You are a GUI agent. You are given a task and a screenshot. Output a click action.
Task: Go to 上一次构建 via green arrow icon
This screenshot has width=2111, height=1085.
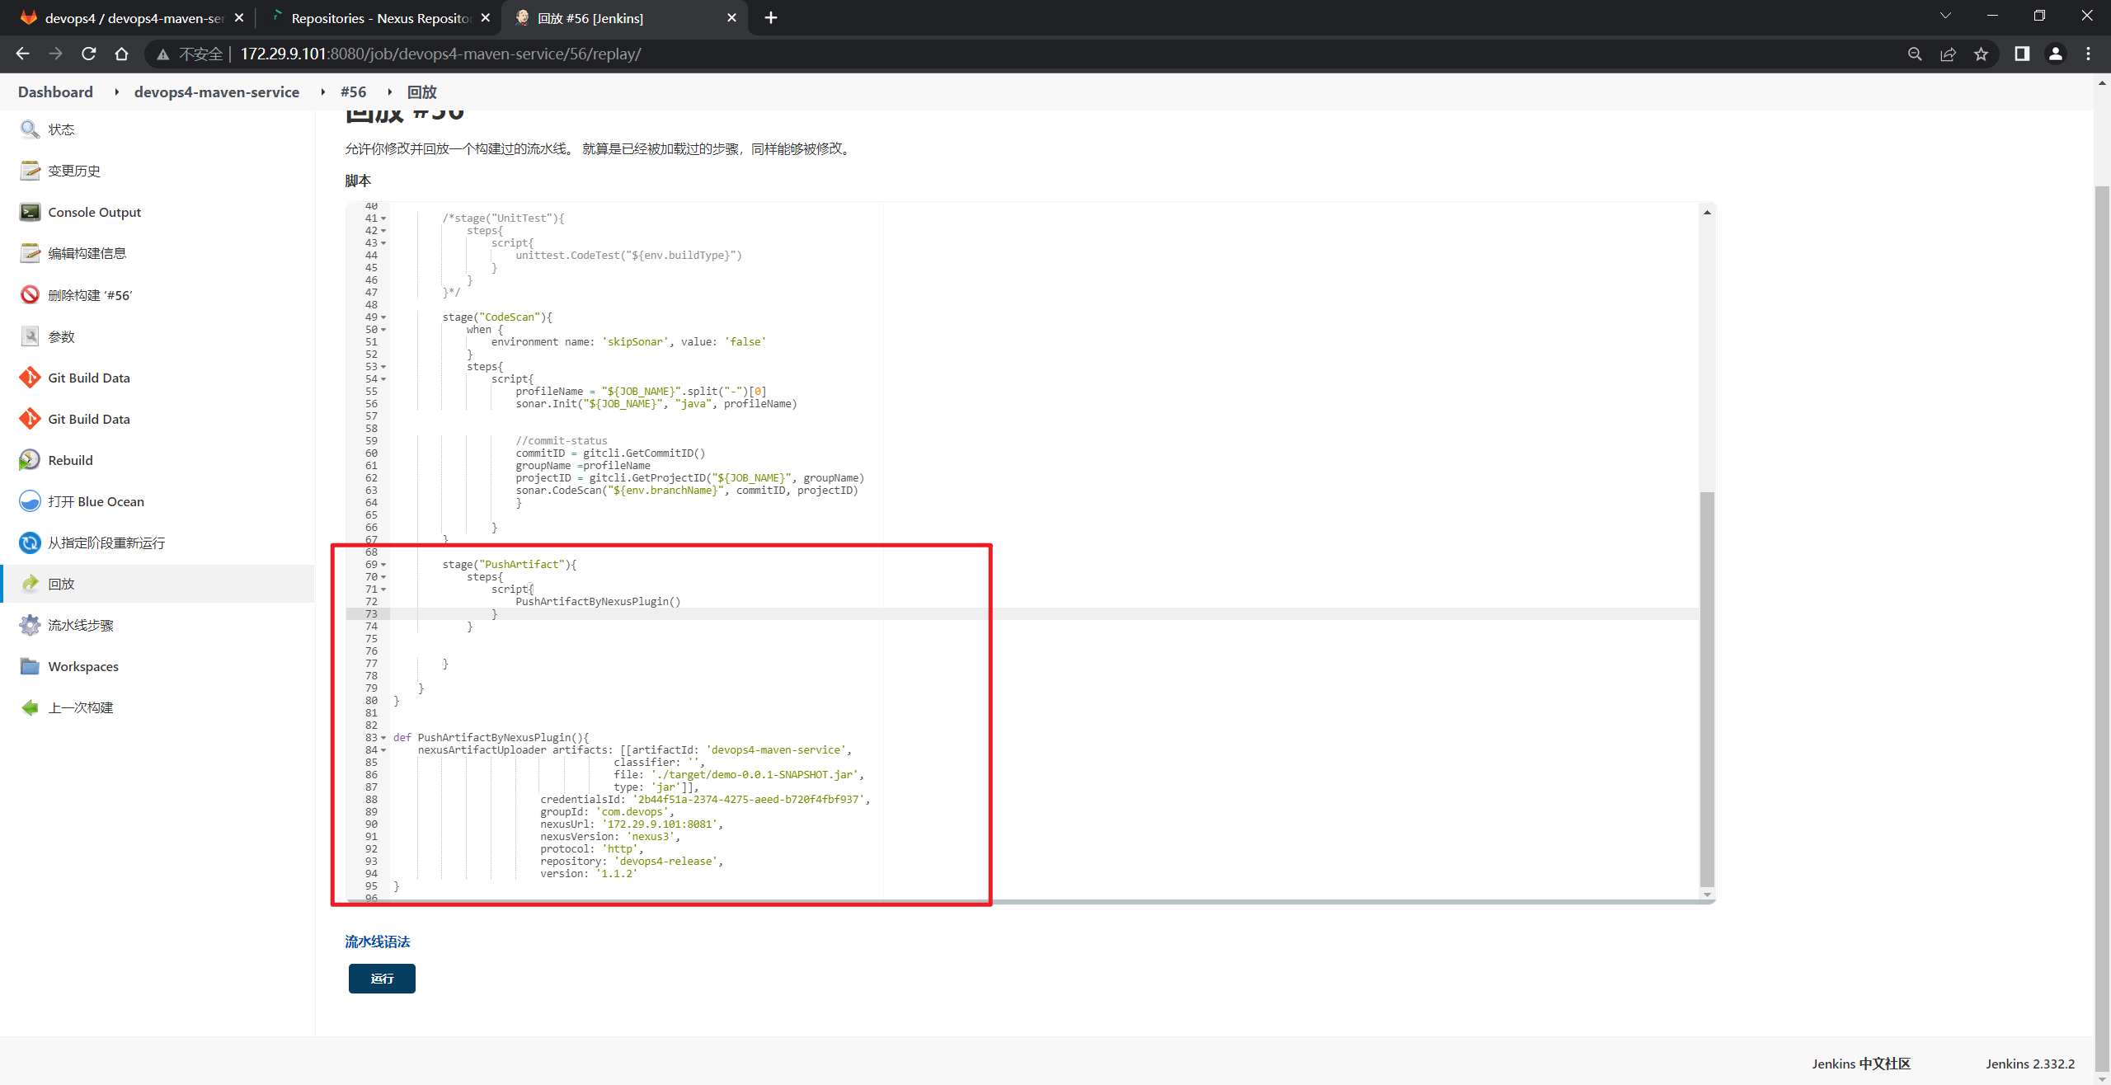pyautogui.click(x=30, y=707)
